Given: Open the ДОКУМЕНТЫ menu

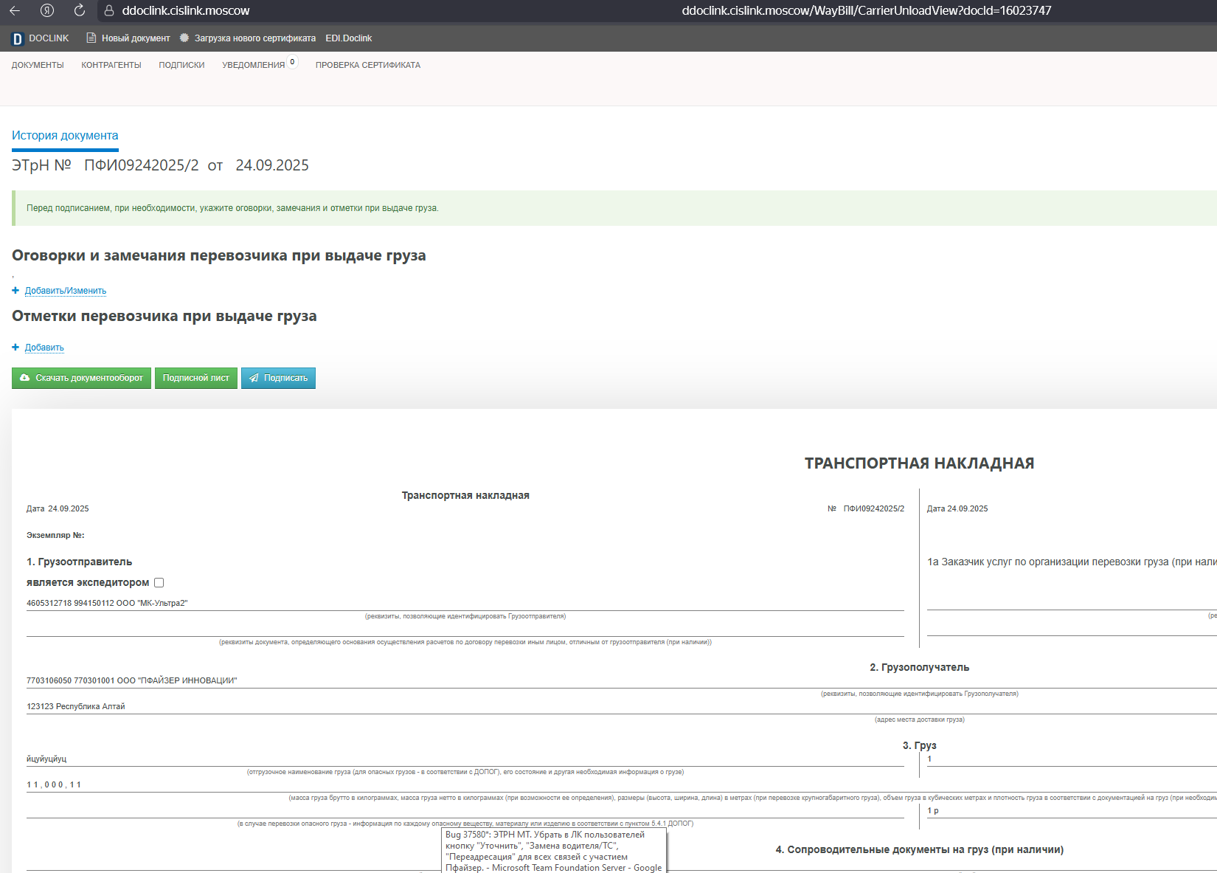Looking at the screenshot, I should point(38,65).
